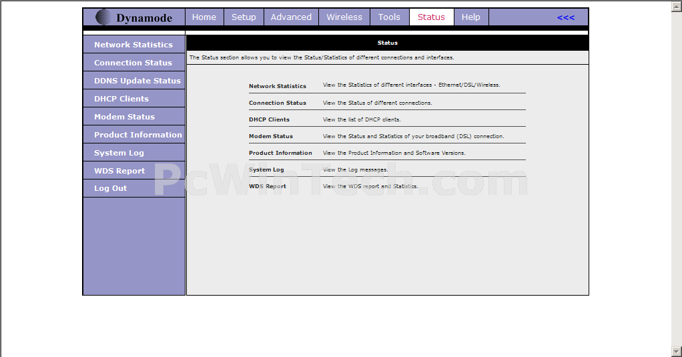Click Product Information in the content table
Image resolution: width=682 pixels, height=357 pixels.
click(280, 153)
